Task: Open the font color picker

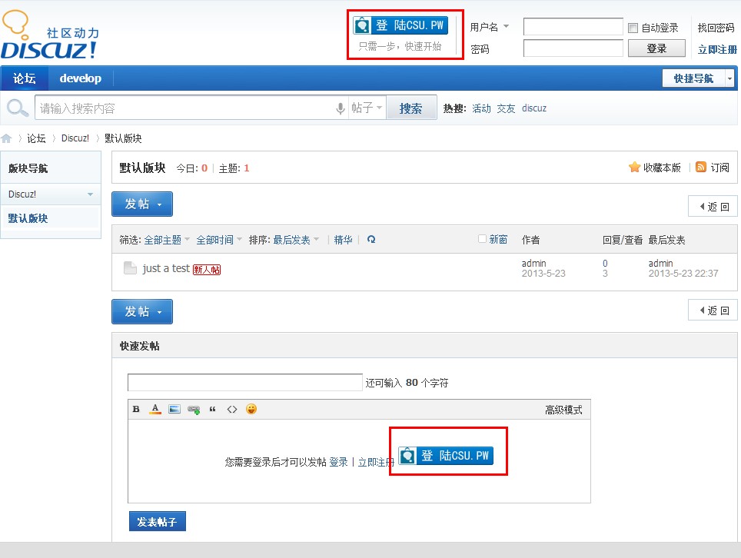Action: 155,409
